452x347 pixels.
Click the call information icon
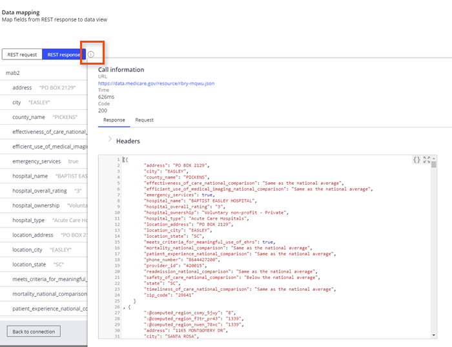pos(91,55)
